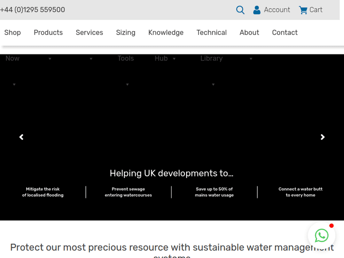Expand the dropdown arrow below Library
Screen dimensions: 344x258
[x=213, y=85]
